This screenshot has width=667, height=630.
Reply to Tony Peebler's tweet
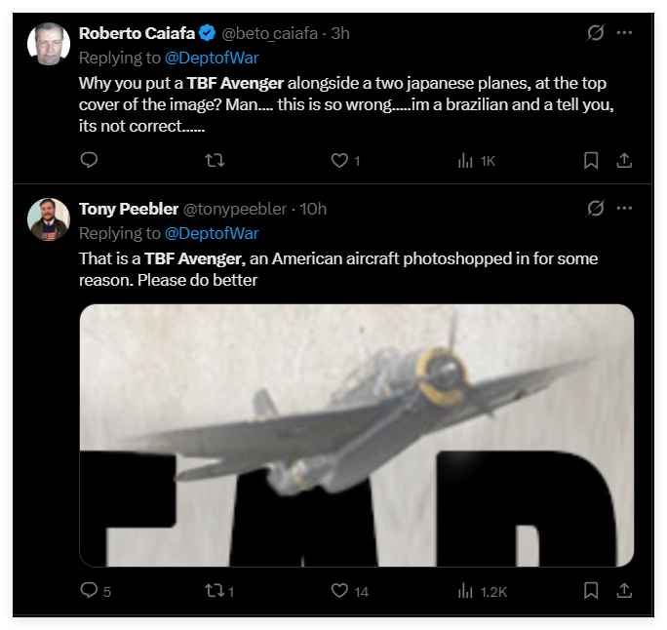click(x=88, y=590)
